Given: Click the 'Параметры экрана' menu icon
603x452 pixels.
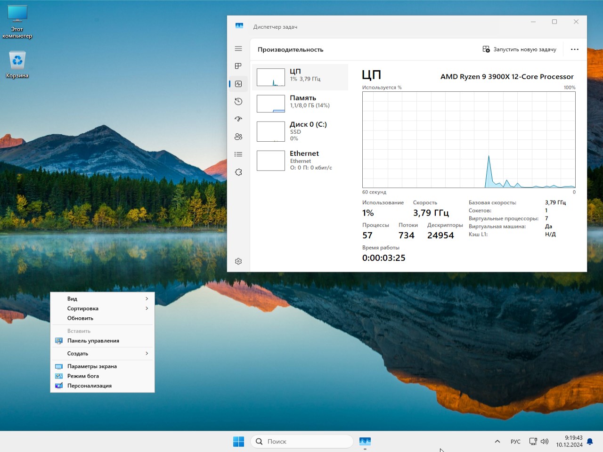Looking at the screenshot, I should click(x=59, y=366).
